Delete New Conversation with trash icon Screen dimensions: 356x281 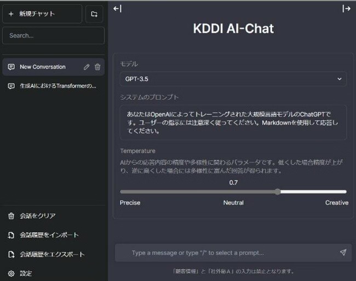(97, 67)
